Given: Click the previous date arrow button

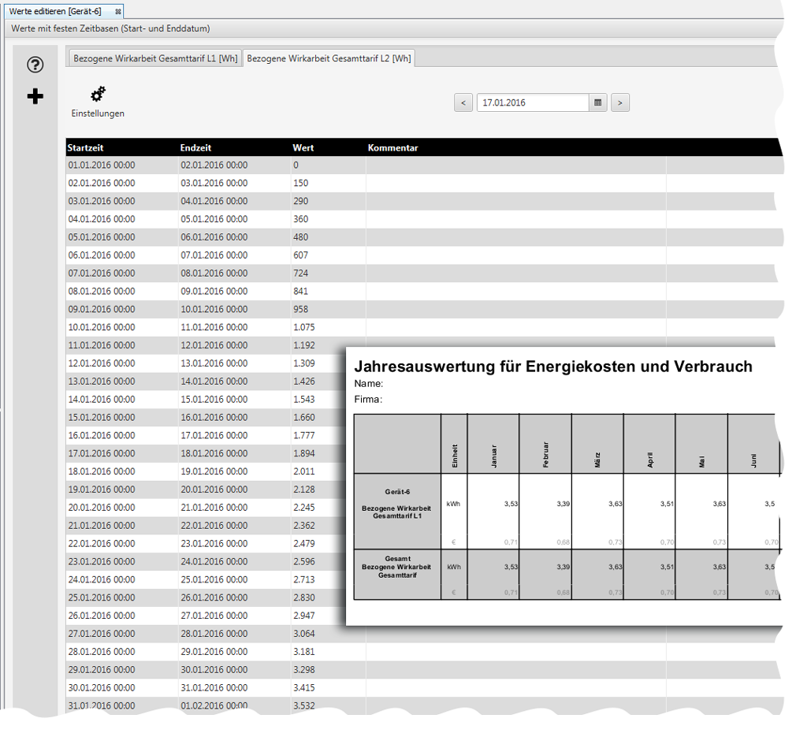Looking at the screenshot, I should point(463,102).
